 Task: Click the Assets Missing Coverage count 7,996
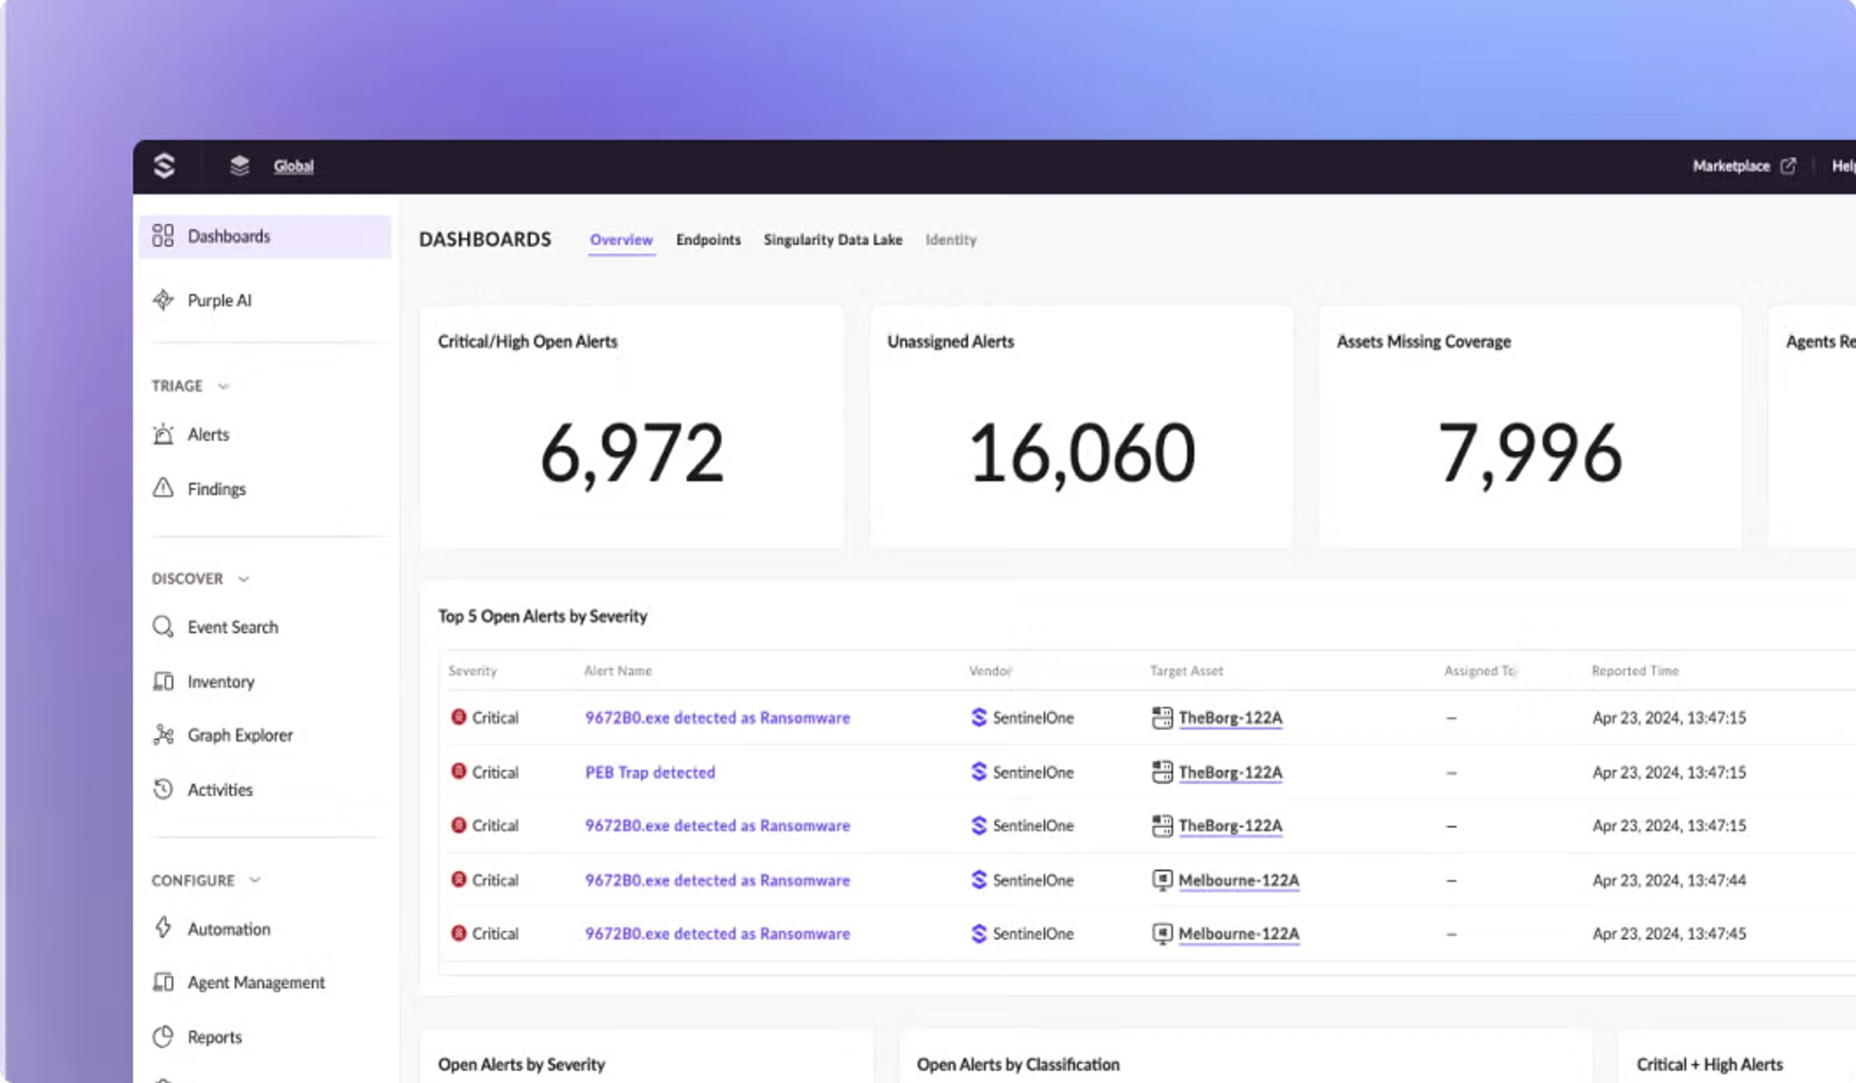click(x=1530, y=454)
